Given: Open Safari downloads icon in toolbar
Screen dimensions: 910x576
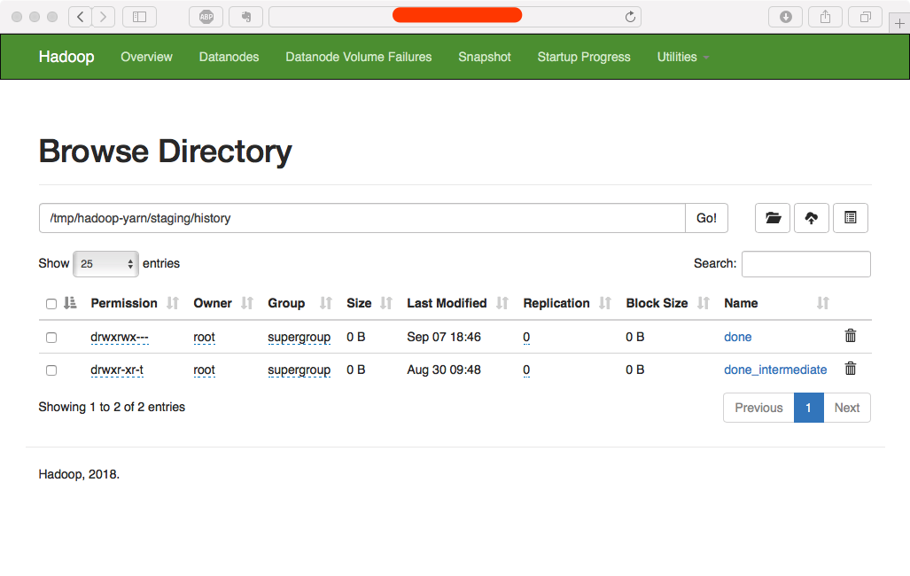Looking at the screenshot, I should [785, 17].
